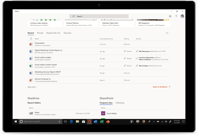This screenshot has width=198, height=135.
Task: Click the Office app taskbar icon
Action: (89, 121)
